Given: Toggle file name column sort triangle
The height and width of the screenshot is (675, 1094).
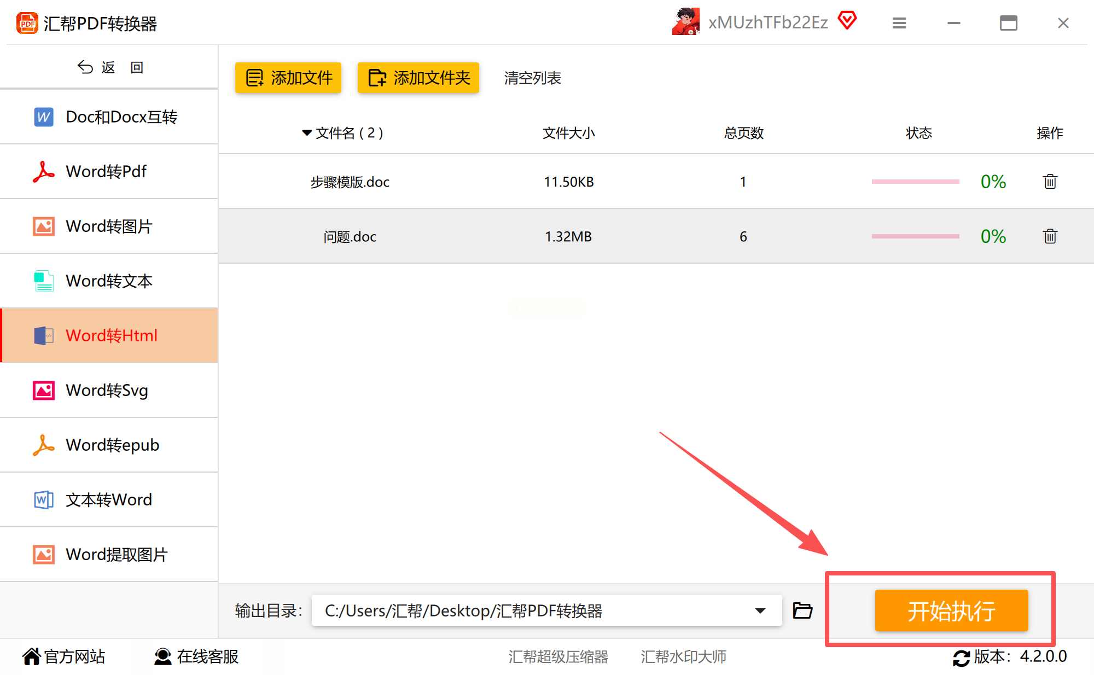Looking at the screenshot, I should [x=307, y=133].
